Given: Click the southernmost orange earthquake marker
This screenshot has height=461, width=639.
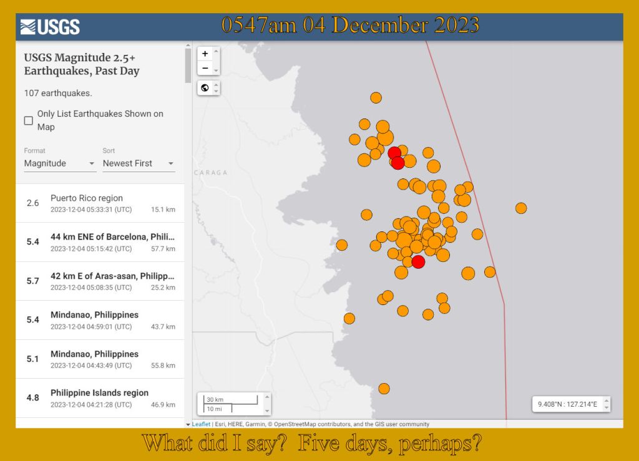Looking at the screenshot, I should [384, 389].
